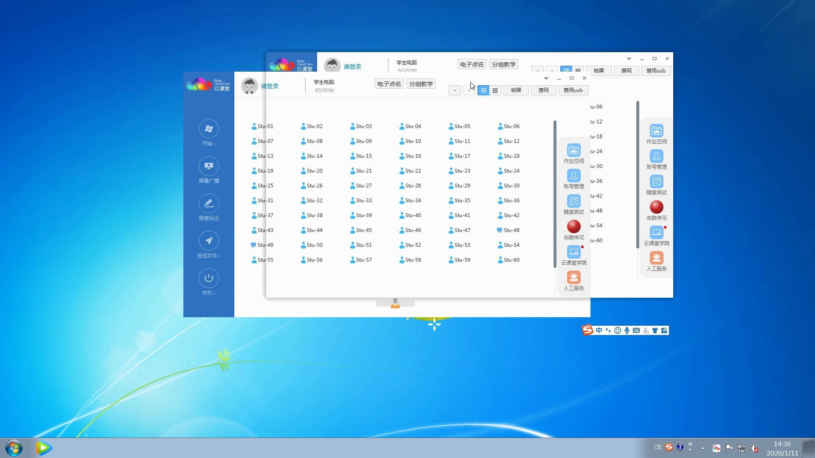Click 电子点名 in the back window
Viewport: 815px width, 458px height.
(472, 64)
